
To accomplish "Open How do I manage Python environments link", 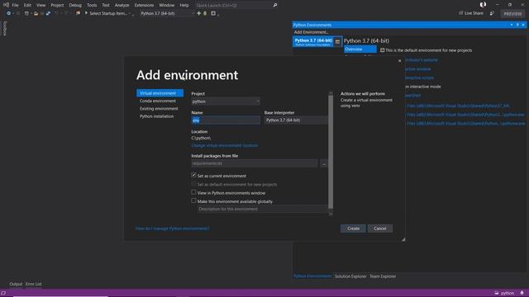I will tap(173, 229).
